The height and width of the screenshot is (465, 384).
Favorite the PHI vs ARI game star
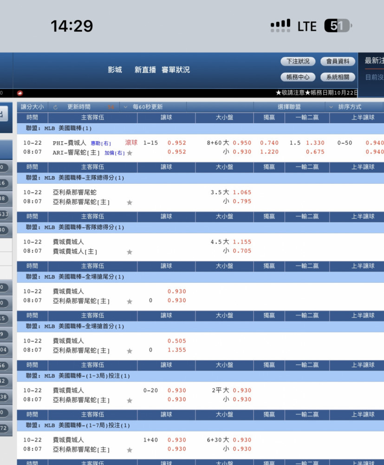(130, 153)
